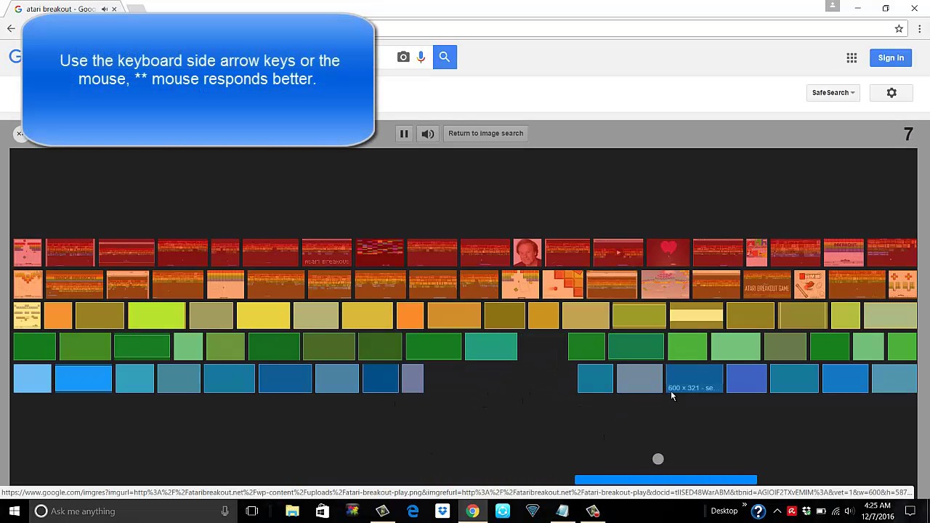Open File Explorer from the taskbar
The height and width of the screenshot is (523, 930).
click(x=292, y=511)
